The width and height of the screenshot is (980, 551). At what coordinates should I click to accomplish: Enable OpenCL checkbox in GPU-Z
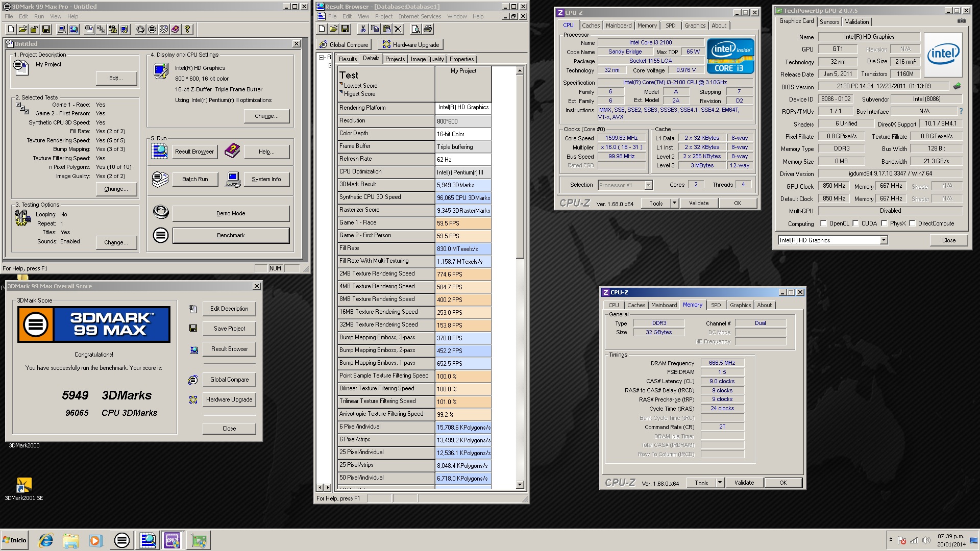[823, 223]
